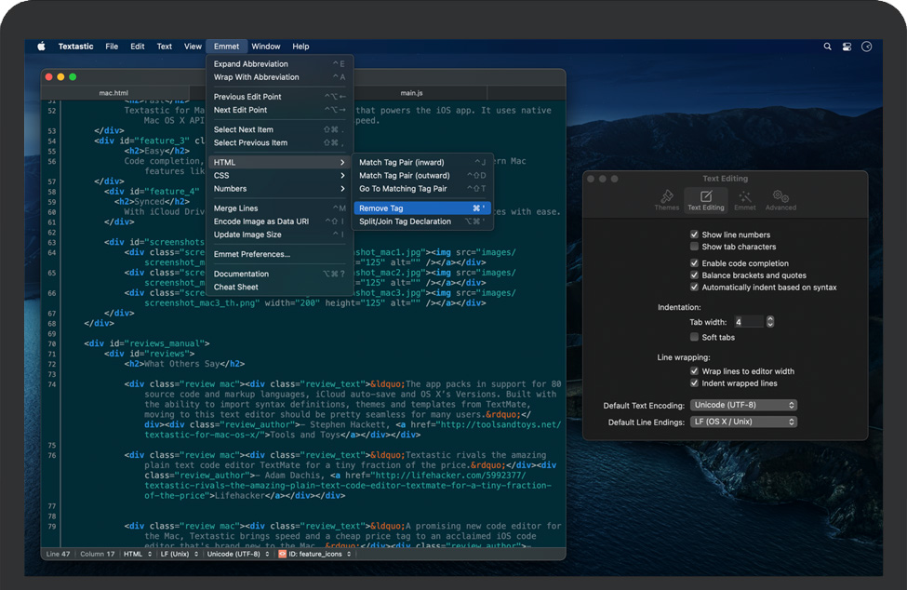This screenshot has height=590, width=907.
Task: Switch to the Advanced gear icon pane
Action: (x=780, y=199)
